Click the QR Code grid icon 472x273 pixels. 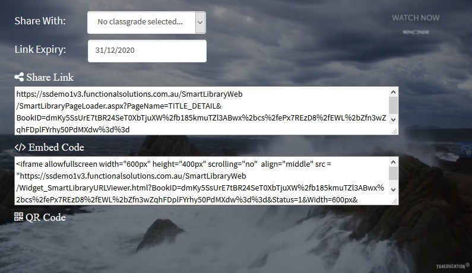18,217
